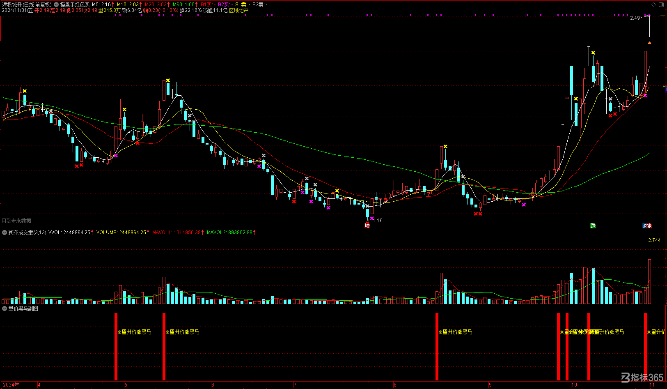Viewport: 667px width, 389px height.
Task: Click month 8 on the time axis
Action: point(395,385)
